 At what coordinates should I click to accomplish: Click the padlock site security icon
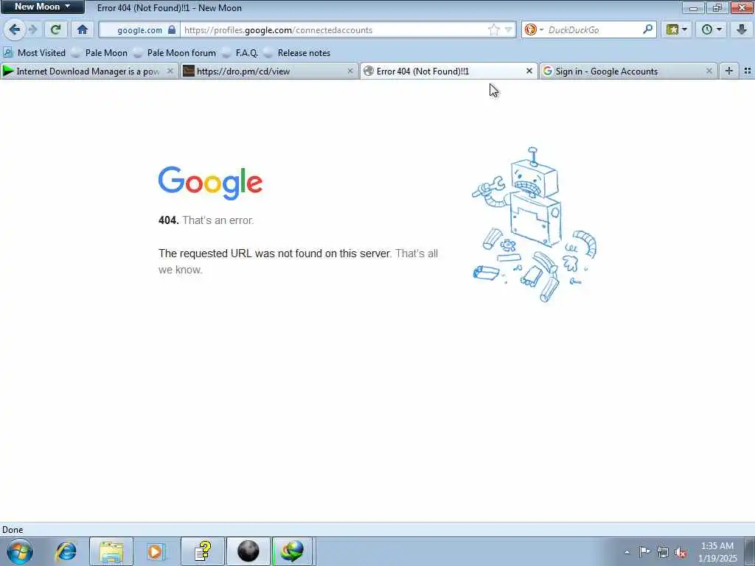(172, 29)
